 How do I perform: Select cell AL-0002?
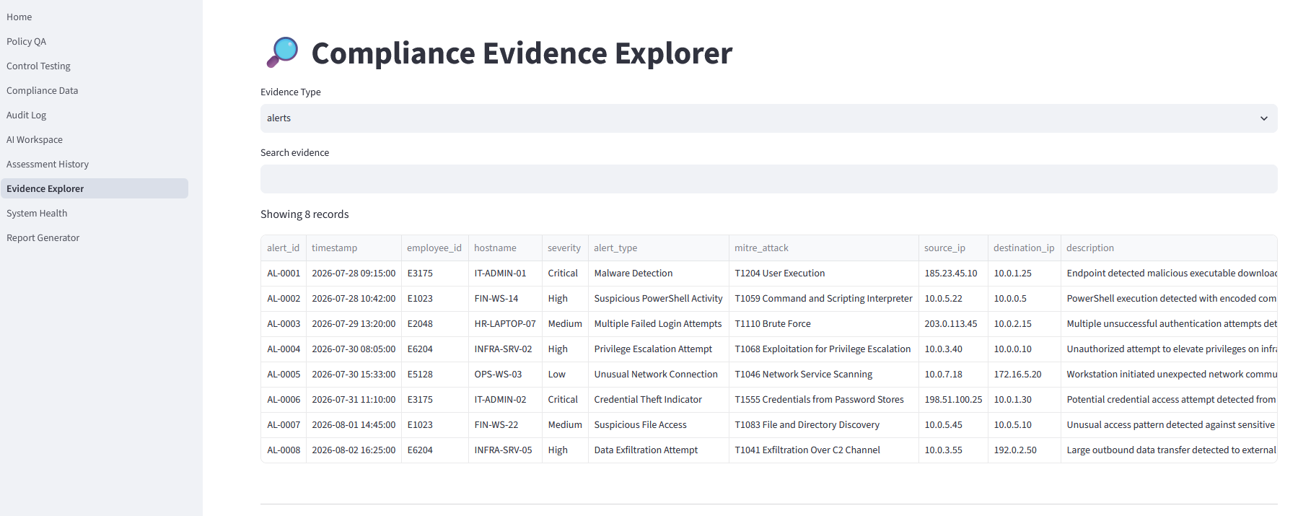284,299
